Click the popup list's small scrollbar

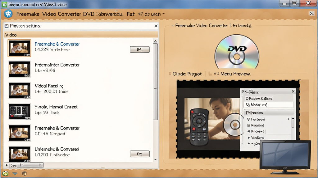(293, 123)
